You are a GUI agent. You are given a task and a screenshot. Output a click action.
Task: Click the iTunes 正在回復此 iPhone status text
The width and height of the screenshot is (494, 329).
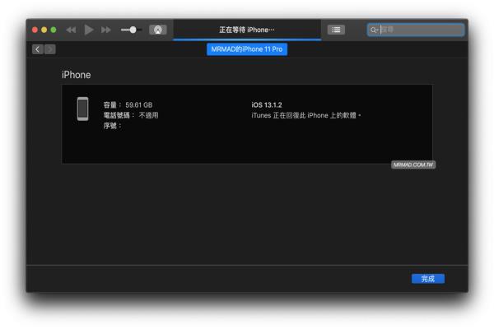306,115
